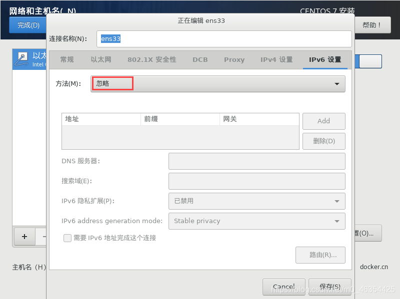Click the connection name input field

(224, 39)
